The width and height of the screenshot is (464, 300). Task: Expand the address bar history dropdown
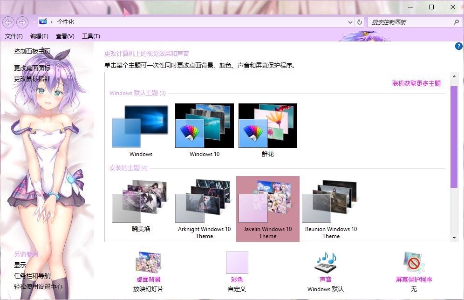[x=350, y=22]
